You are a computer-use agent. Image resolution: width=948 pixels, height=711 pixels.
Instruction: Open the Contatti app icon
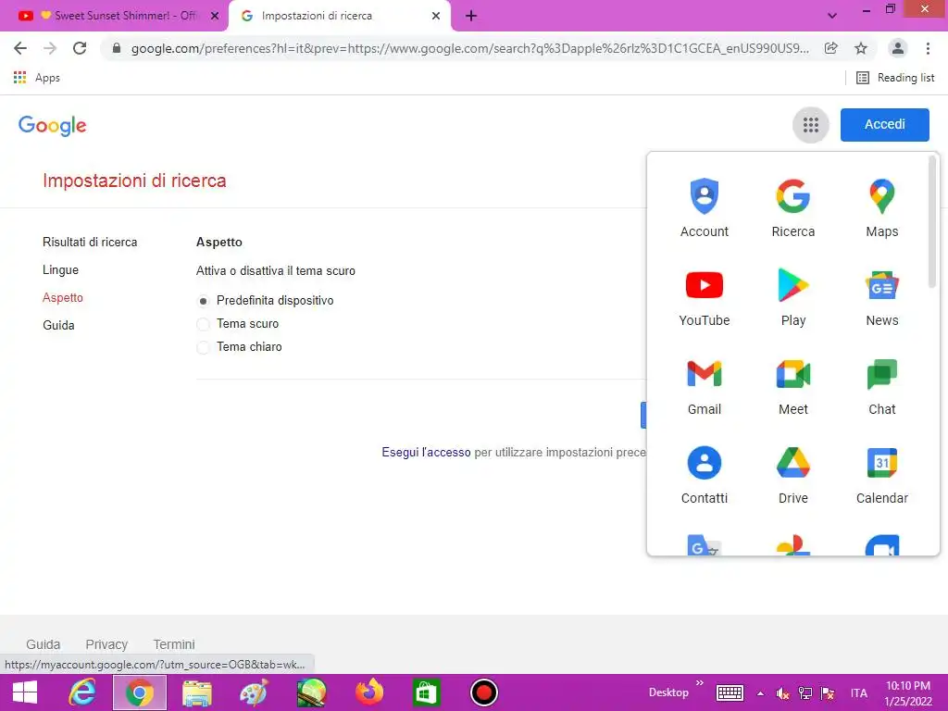pos(705,475)
